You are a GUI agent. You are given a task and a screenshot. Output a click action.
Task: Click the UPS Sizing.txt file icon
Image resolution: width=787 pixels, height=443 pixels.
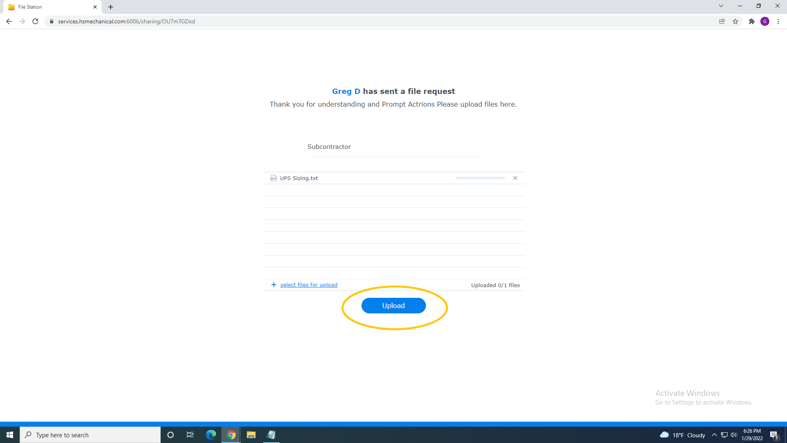click(x=273, y=178)
